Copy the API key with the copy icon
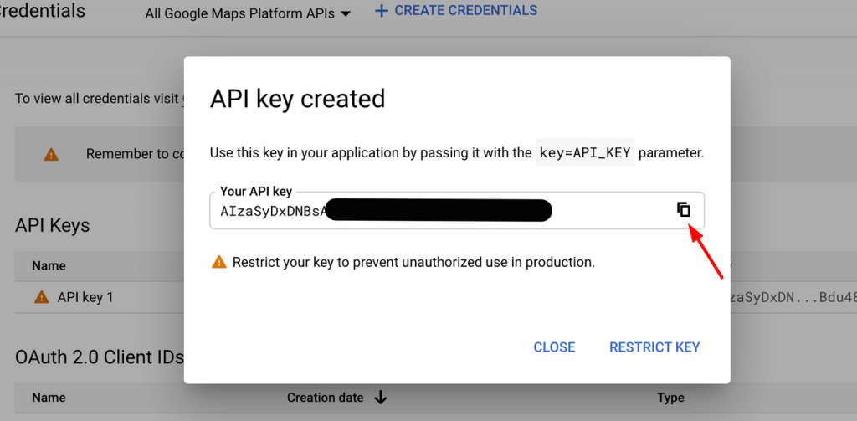The height and width of the screenshot is (421, 857). [684, 209]
